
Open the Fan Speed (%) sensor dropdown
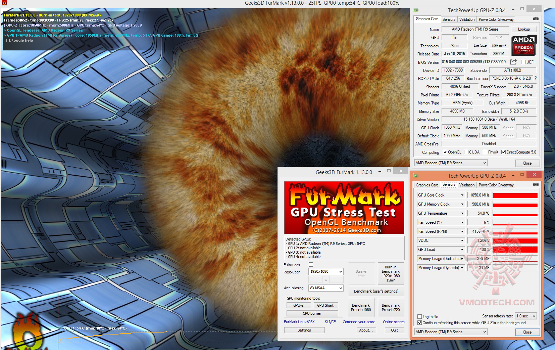click(x=462, y=222)
